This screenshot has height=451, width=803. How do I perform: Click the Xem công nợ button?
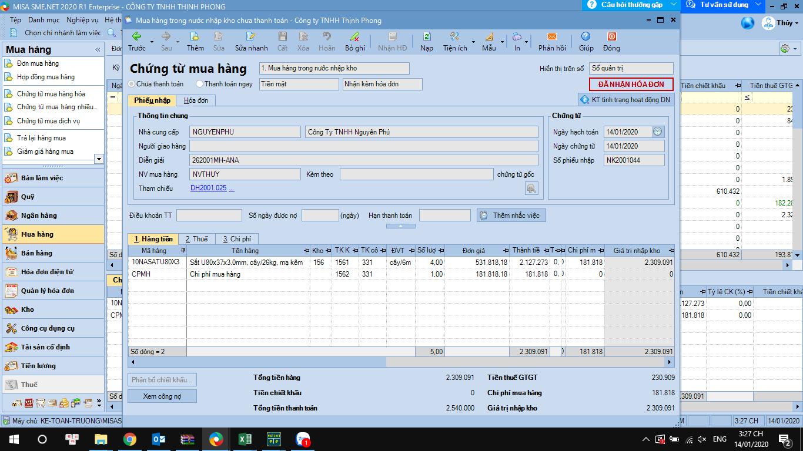[x=162, y=396]
